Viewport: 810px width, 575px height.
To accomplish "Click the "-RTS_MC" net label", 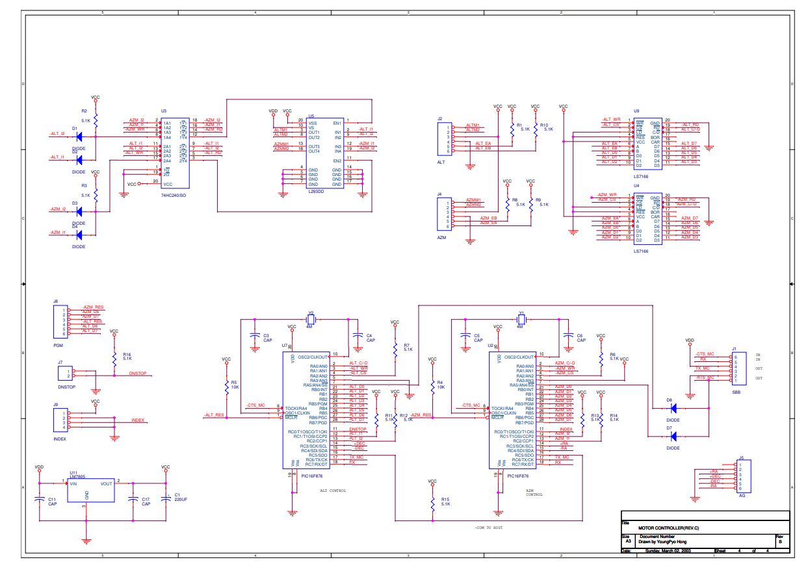I will coord(705,377).
